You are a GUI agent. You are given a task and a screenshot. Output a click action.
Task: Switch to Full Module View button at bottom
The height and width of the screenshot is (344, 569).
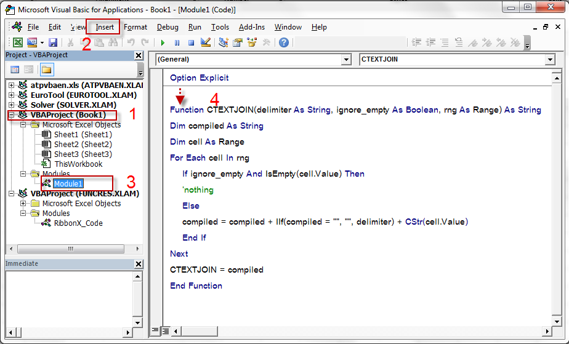[166, 330]
